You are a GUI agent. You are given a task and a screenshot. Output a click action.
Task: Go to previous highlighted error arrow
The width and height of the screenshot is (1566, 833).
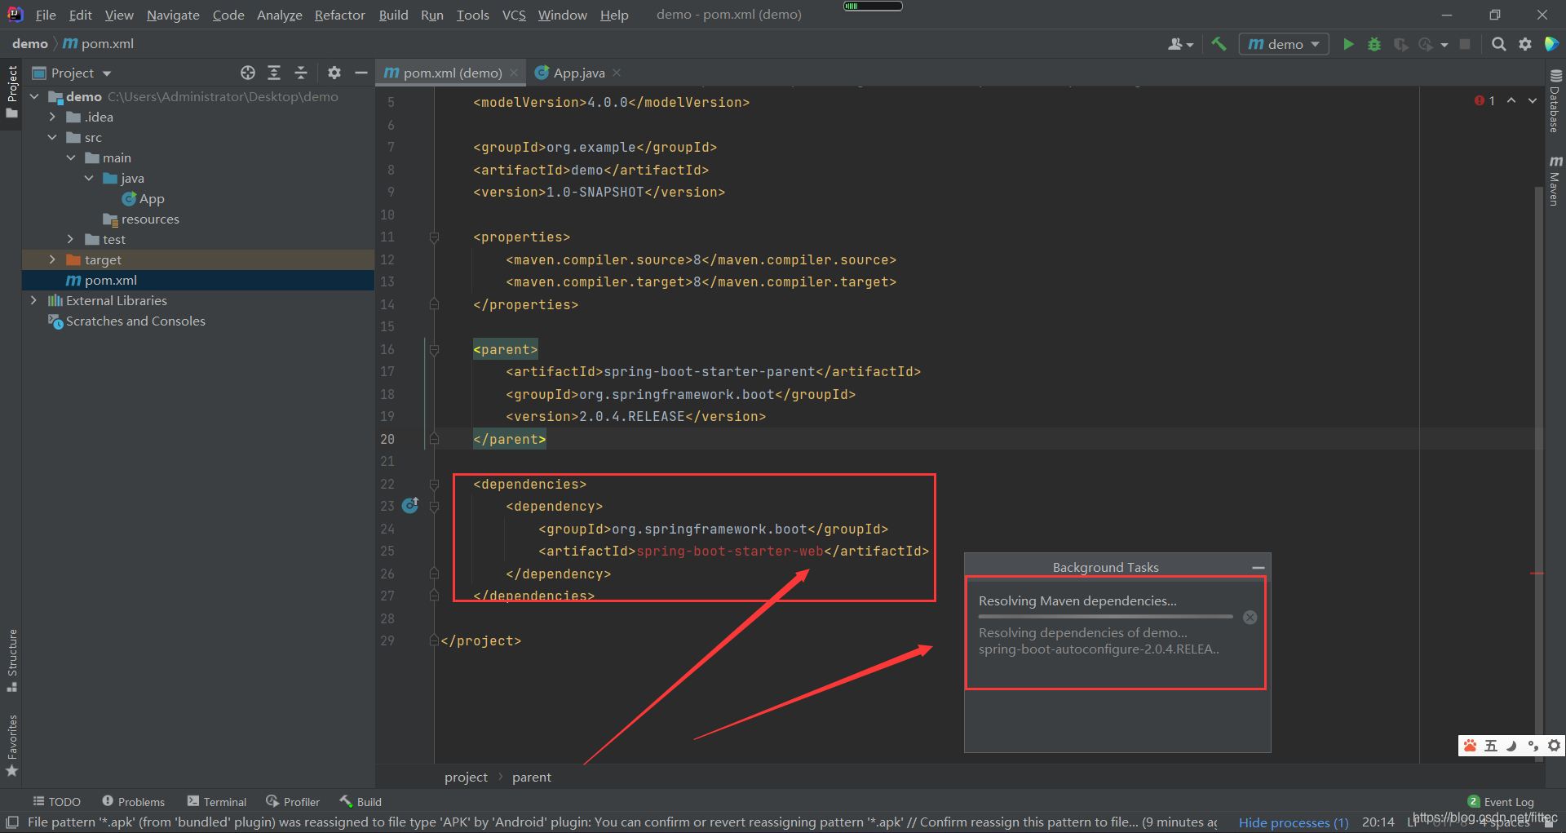[1511, 100]
